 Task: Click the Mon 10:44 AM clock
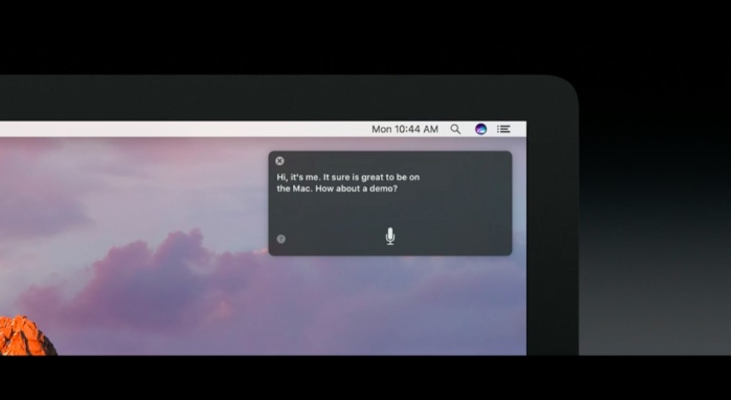coord(405,129)
